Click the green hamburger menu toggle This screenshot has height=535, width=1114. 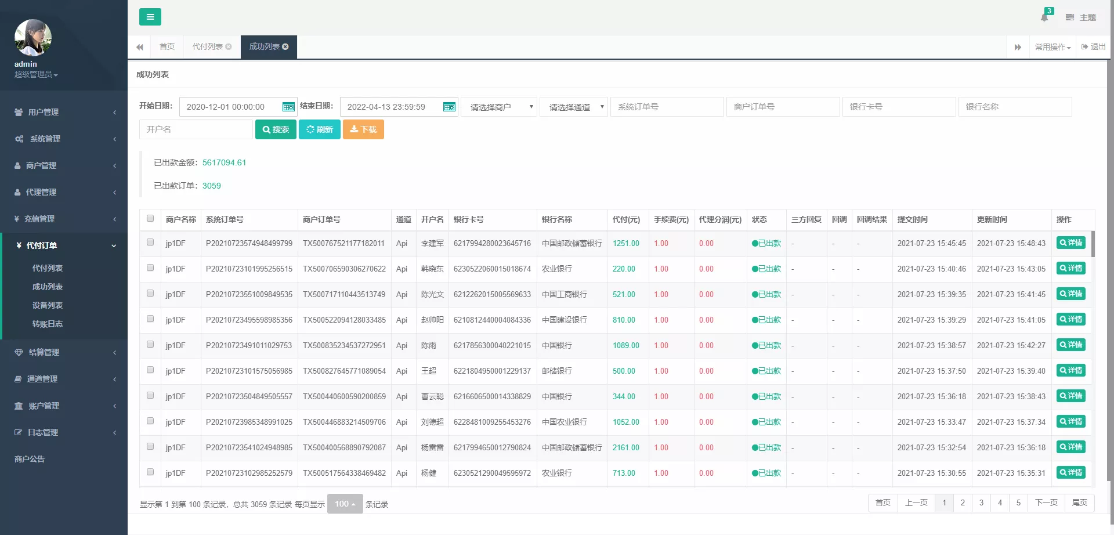click(150, 17)
